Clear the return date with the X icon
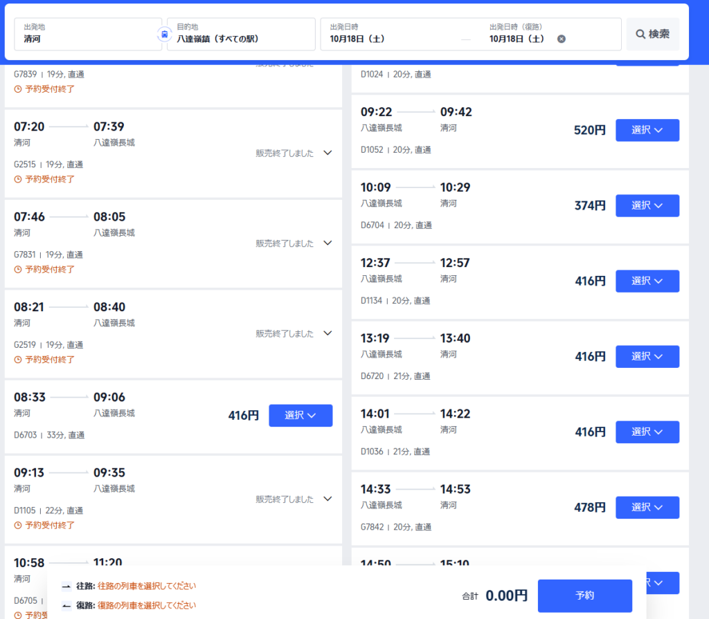 tap(562, 39)
